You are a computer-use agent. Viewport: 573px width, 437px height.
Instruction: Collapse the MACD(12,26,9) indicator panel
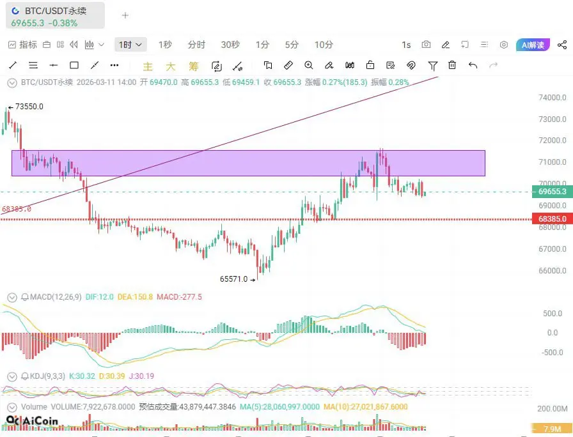click(12, 298)
